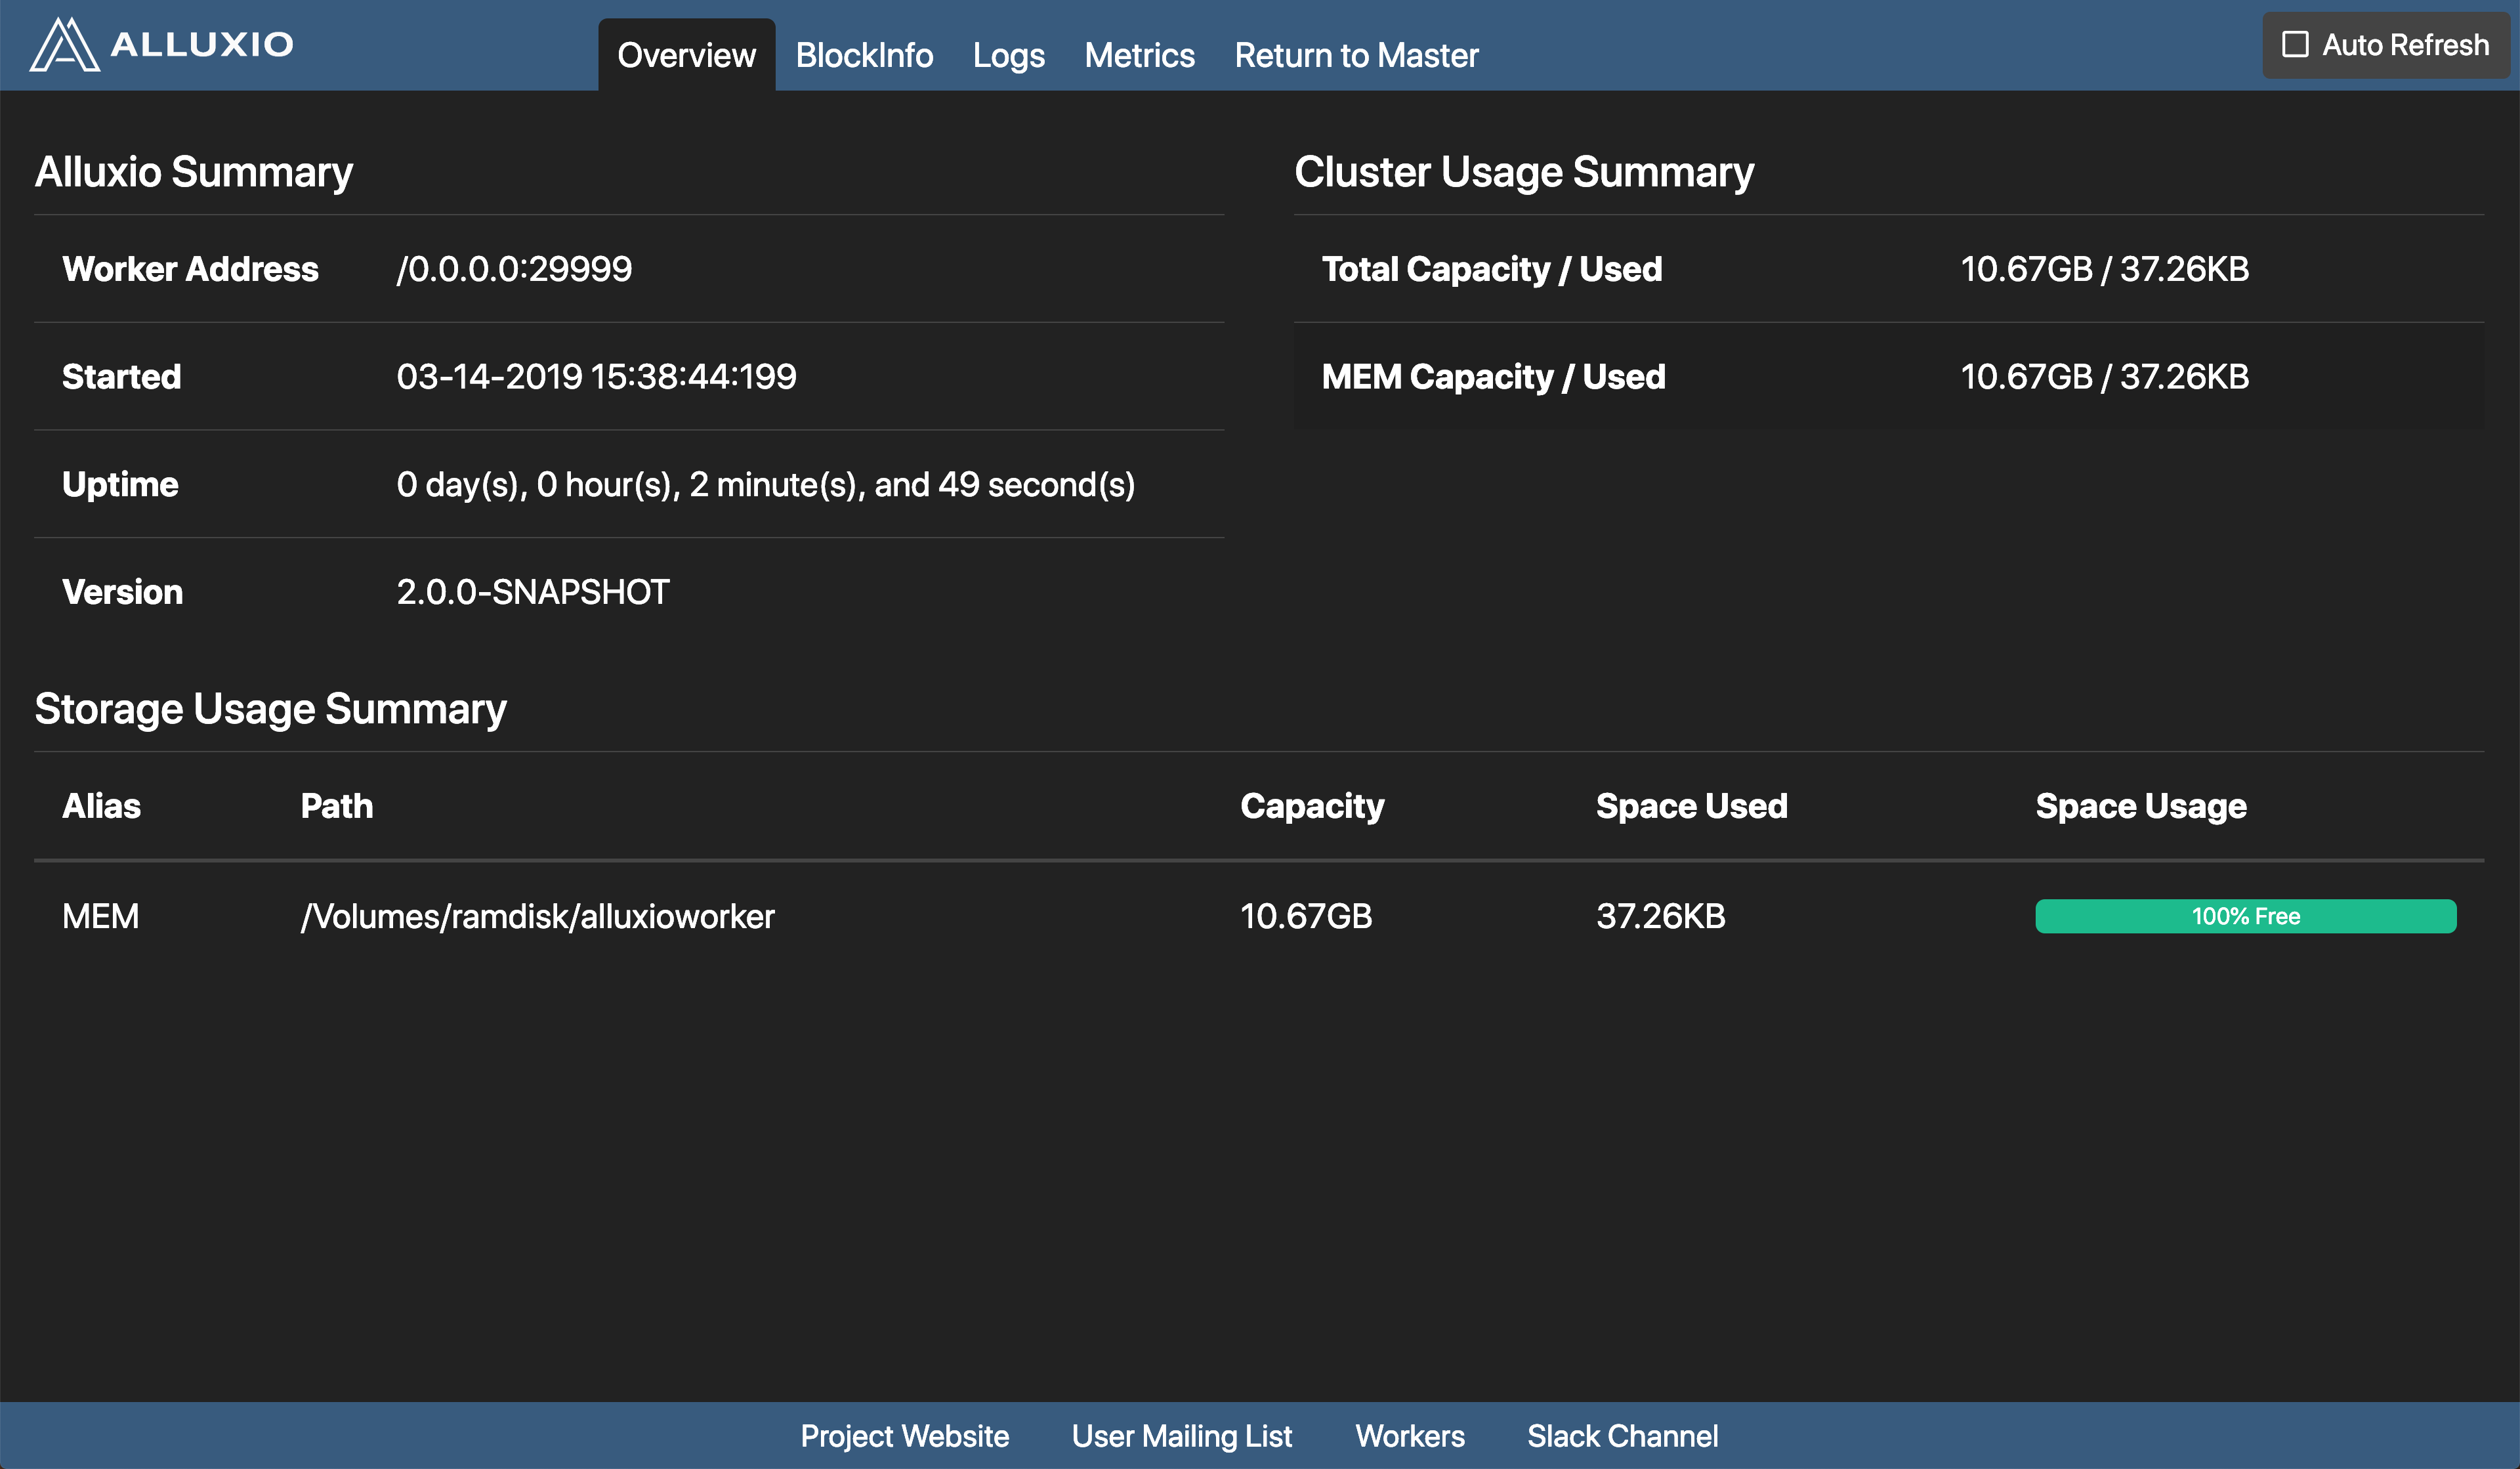
Task: Open the Metrics tab
Action: coord(1139,56)
